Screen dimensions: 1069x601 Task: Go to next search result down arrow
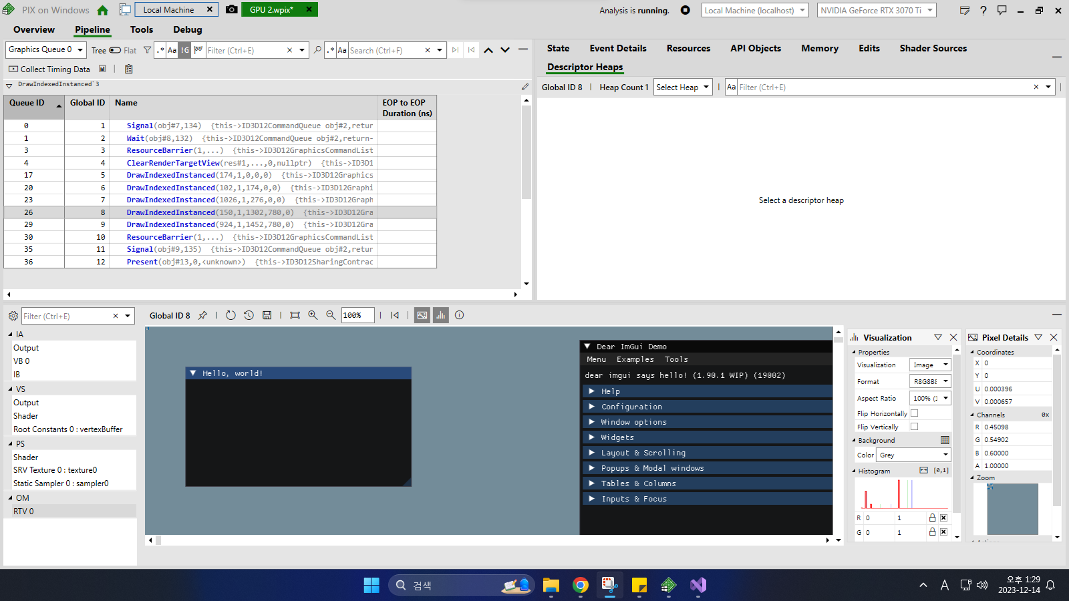pyautogui.click(x=505, y=50)
